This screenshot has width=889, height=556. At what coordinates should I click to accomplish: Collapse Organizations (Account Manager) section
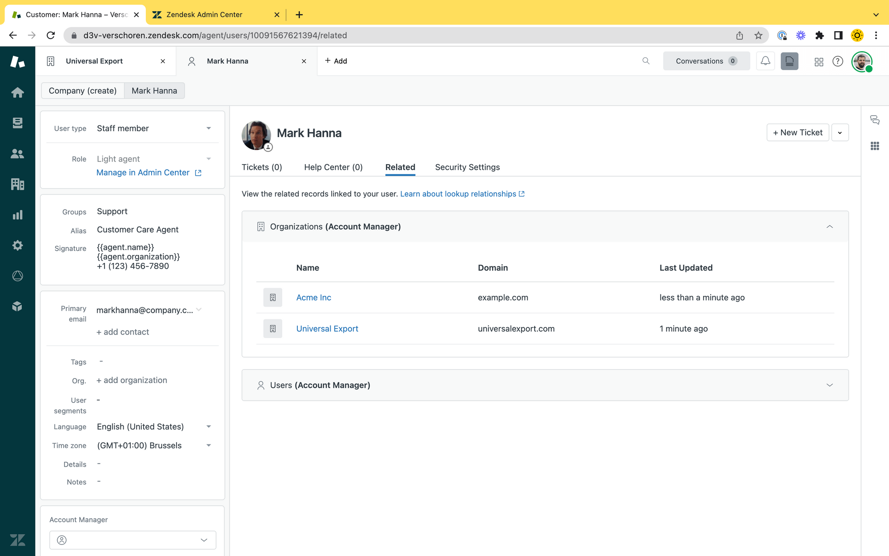coord(829,227)
